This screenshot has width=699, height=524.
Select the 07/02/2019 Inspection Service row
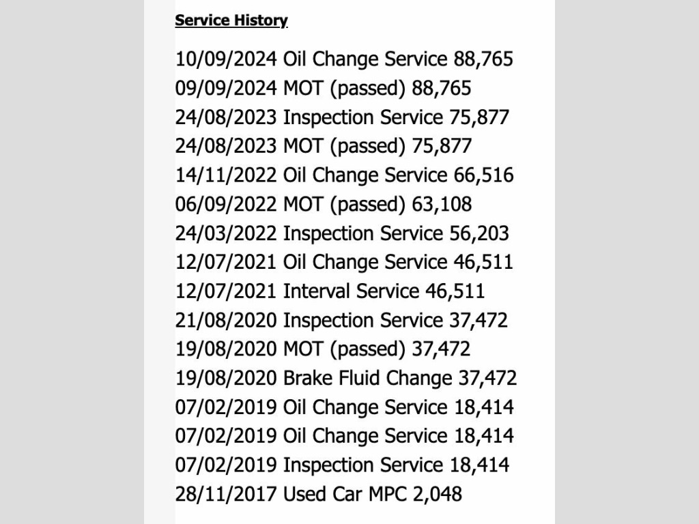click(342, 465)
